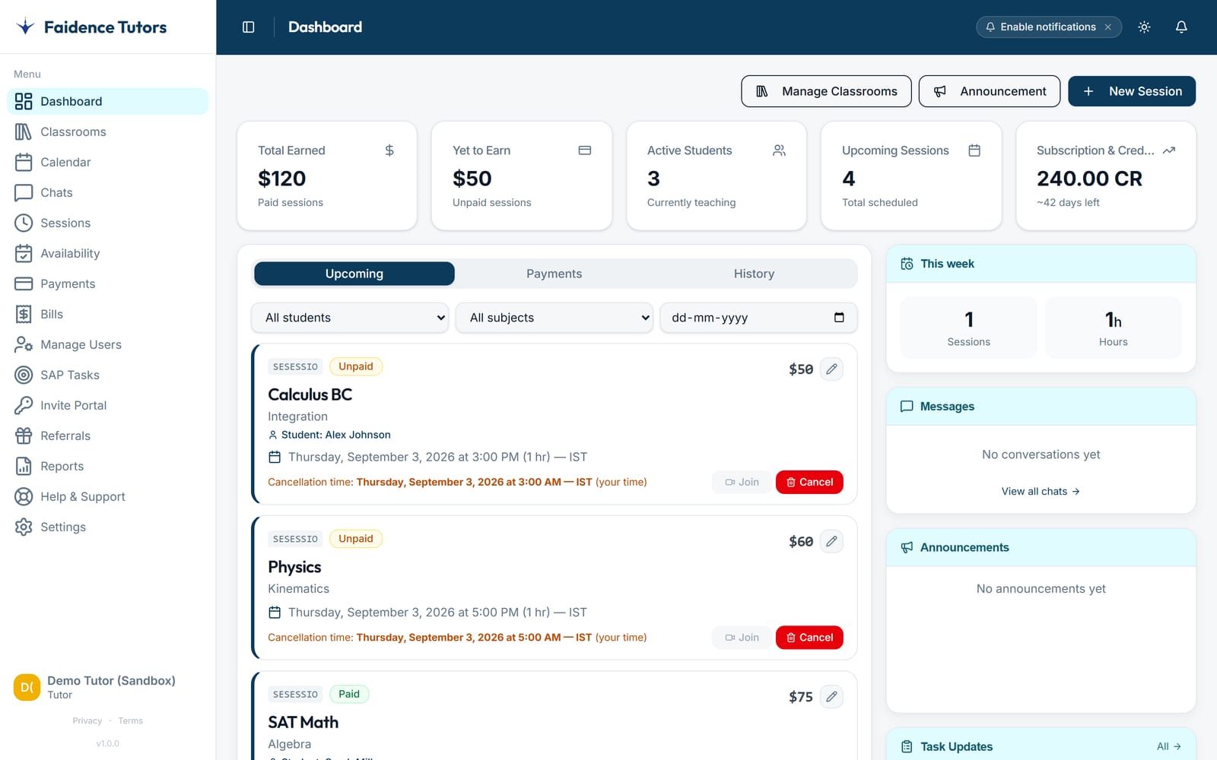Cancel the Physics session
The height and width of the screenshot is (760, 1217).
click(x=809, y=637)
